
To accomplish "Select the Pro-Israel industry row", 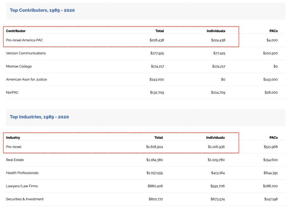I will point(145,147).
